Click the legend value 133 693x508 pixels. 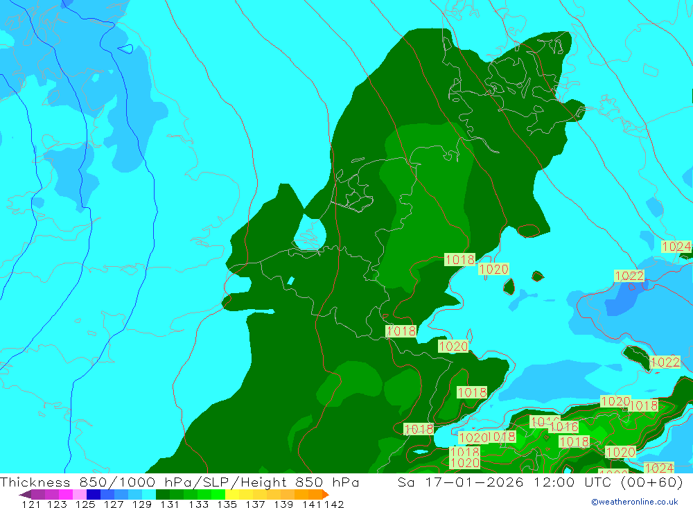pyautogui.click(x=199, y=504)
